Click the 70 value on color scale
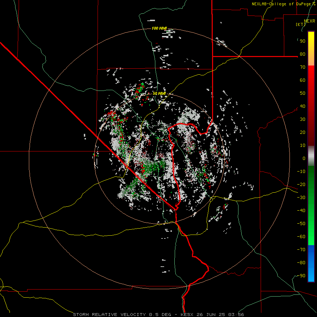Image resolution: width=317 pixels, height=317 pixels. tap(303, 67)
